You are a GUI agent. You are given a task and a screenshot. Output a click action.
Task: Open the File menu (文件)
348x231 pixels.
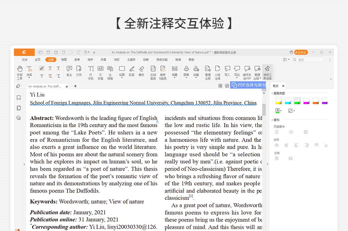pyautogui.click(x=25, y=60)
